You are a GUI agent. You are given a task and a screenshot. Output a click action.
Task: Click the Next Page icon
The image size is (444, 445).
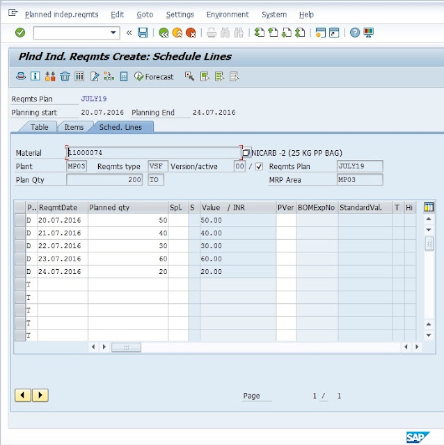tap(286, 33)
